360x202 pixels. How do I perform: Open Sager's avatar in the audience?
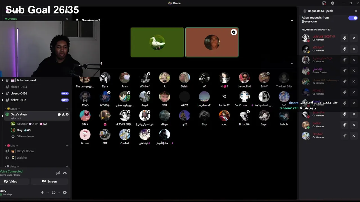(x=264, y=116)
